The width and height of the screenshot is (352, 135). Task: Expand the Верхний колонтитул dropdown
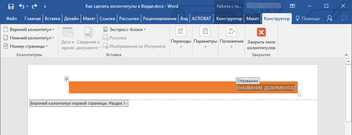pos(29,29)
